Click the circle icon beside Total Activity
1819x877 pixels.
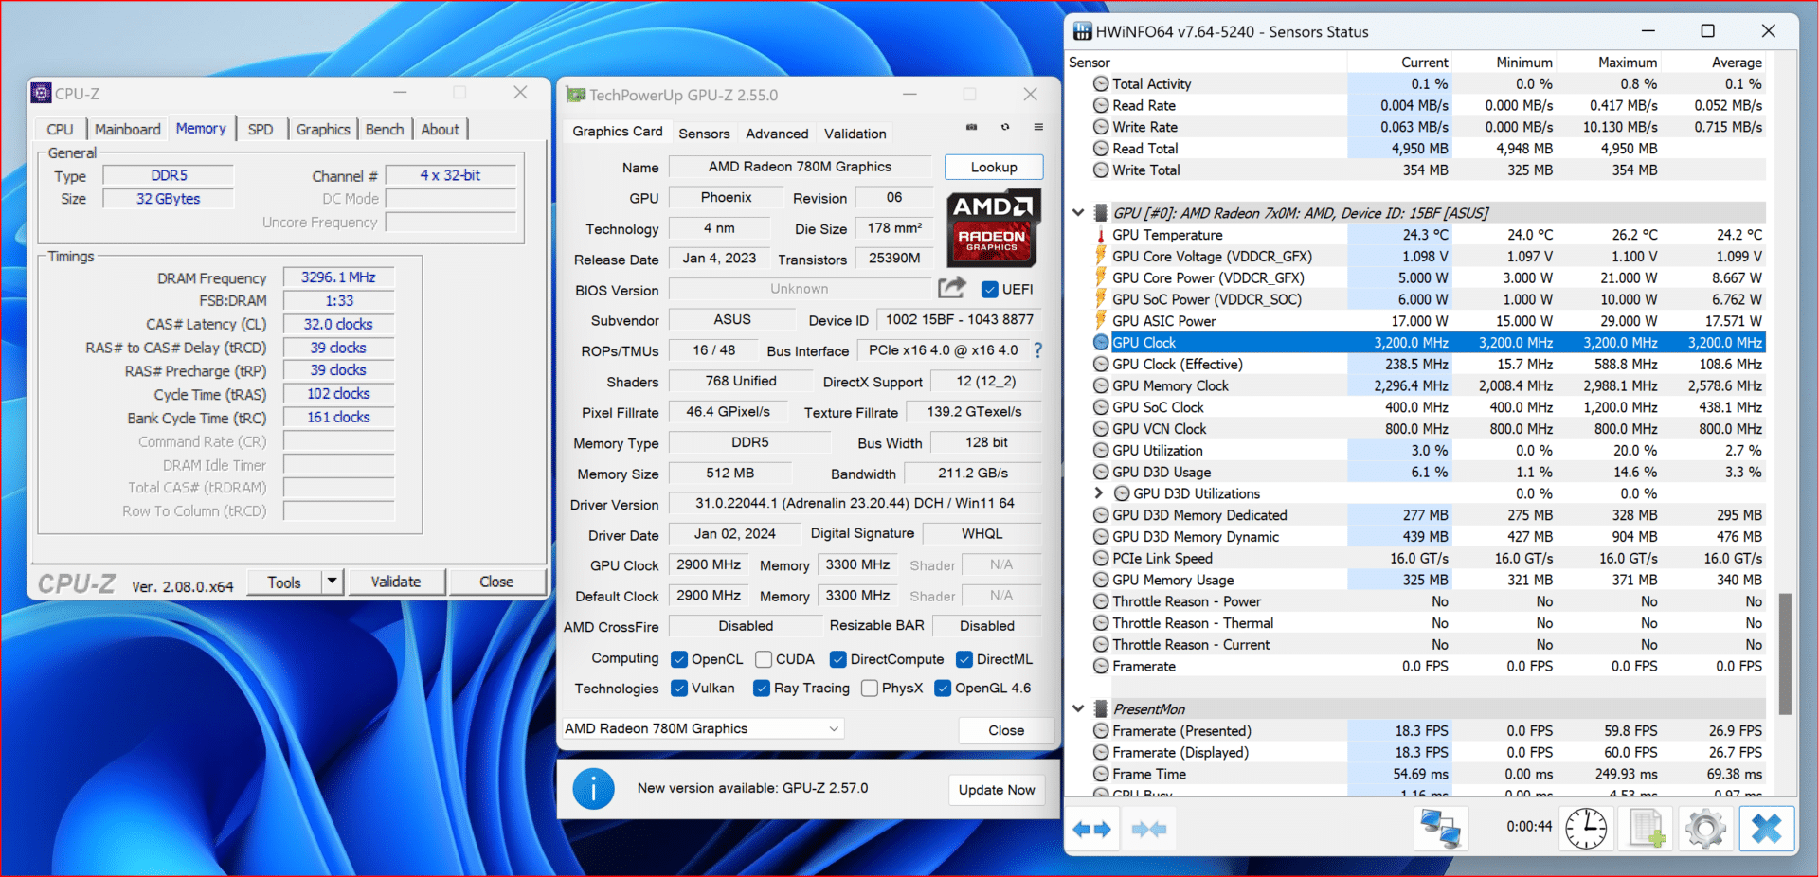(1101, 83)
